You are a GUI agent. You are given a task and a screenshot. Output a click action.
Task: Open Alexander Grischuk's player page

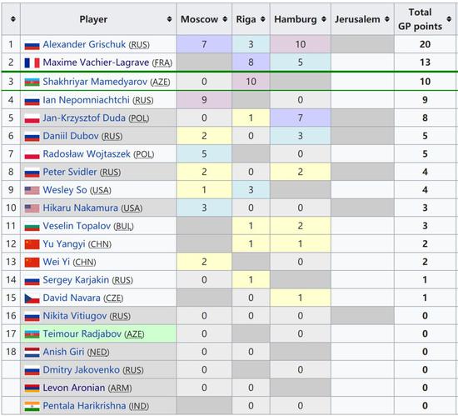point(84,44)
